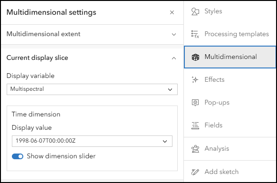
Task: Open Processing templates option
Action: click(230, 34)
